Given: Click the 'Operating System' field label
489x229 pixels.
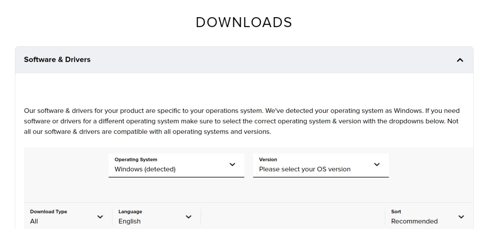Looking at the screenshot, I should pyautogui.click(x=136, y=159).
